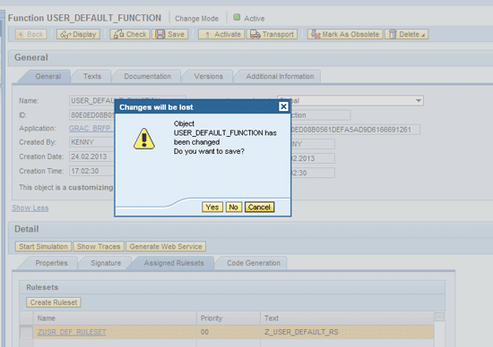Click the Mark As Obsolete icon
This screenshot has height=347, width=493.
pos(316,34)
